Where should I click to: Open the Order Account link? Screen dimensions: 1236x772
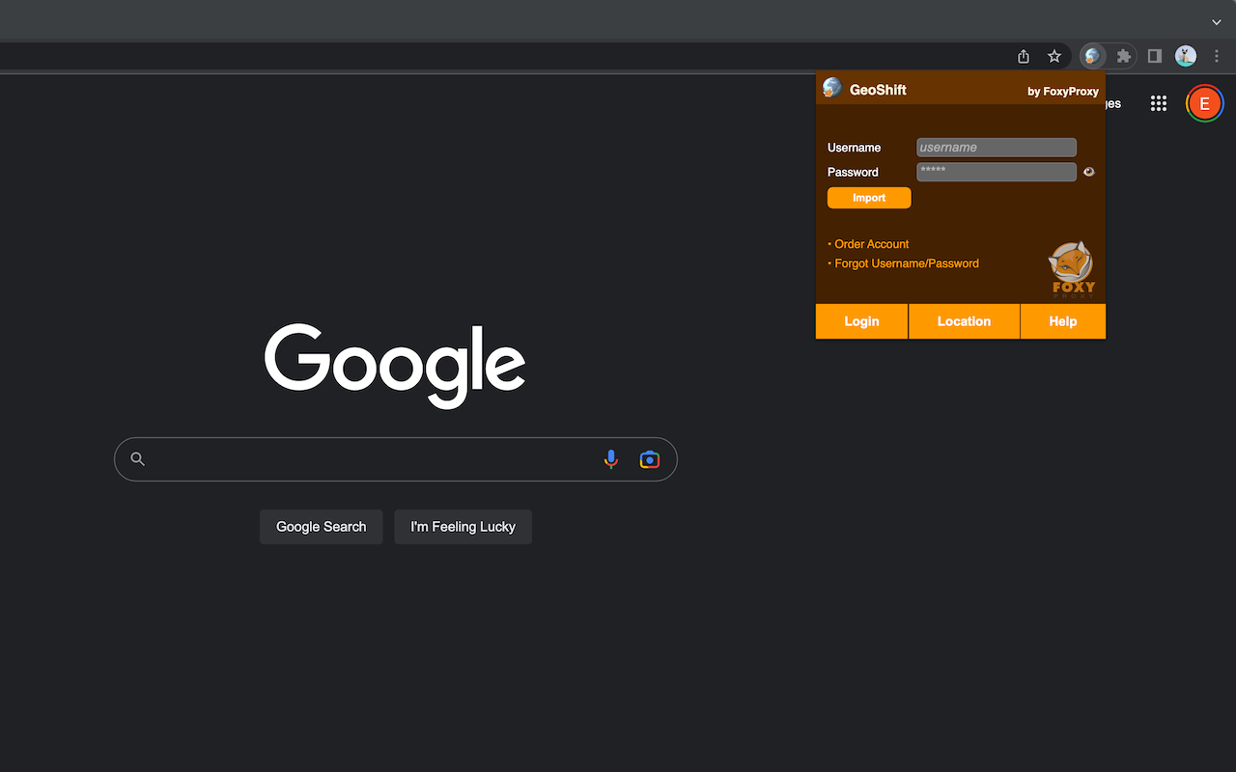[x=871, y=243]
